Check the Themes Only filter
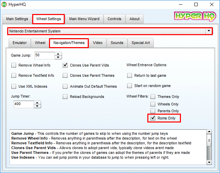The height and width of the screenshot is (173, 220). [153, 97]
